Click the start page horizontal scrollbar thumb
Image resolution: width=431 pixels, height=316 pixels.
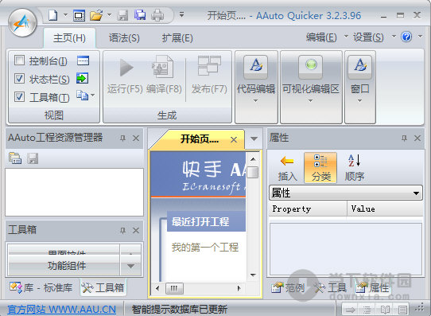174,288
